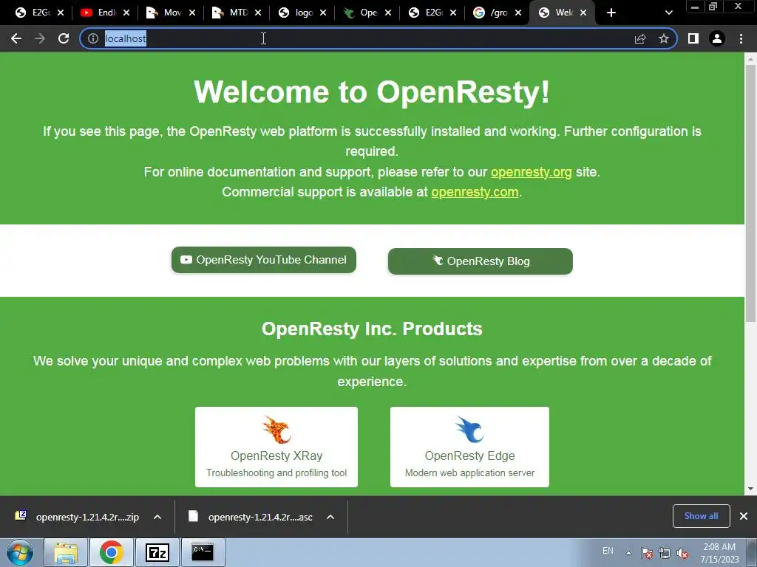This screenshot has height=567, width=757.
Task: Open the OpenResty Blog button
Action: [481, 261]
